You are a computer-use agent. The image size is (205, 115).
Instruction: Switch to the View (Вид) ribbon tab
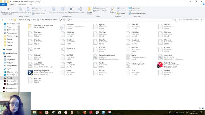pyautogui.click(x=31, y=4)
